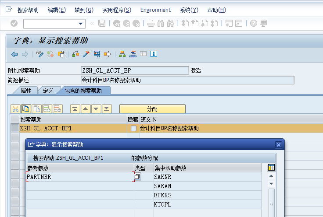Go to previous page icon
The width and height of the screenshot is (323, 217).
coord(195,23)
